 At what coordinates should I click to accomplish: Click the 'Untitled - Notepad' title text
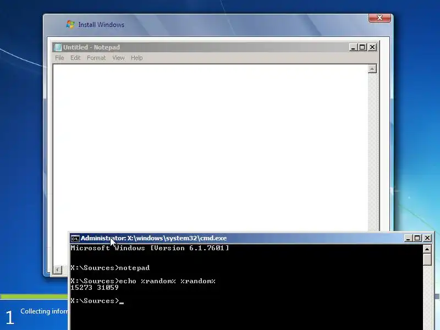(x=91, y=47)
